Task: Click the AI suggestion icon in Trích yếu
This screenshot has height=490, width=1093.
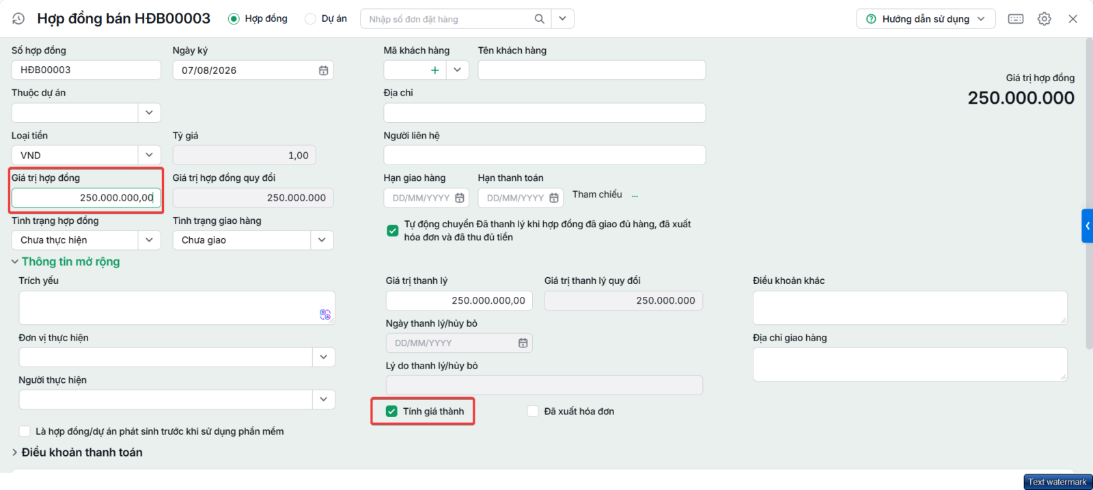Action: point(325,315)
